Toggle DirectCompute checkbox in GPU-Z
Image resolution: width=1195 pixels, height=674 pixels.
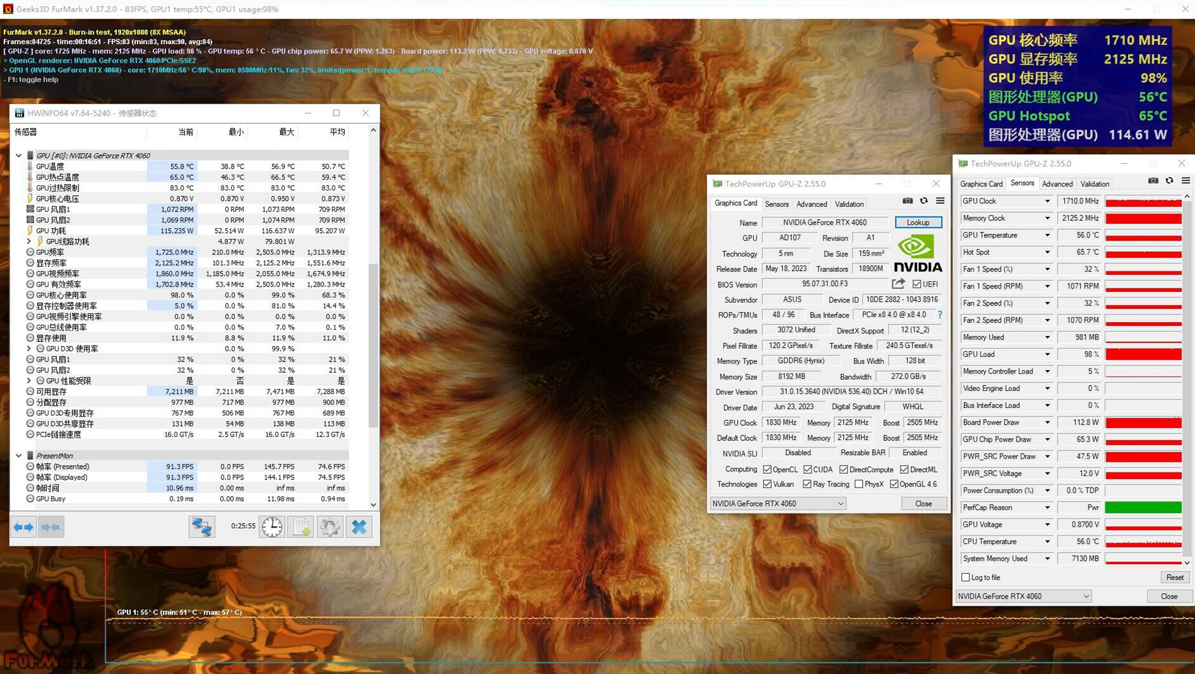[843, 469]
